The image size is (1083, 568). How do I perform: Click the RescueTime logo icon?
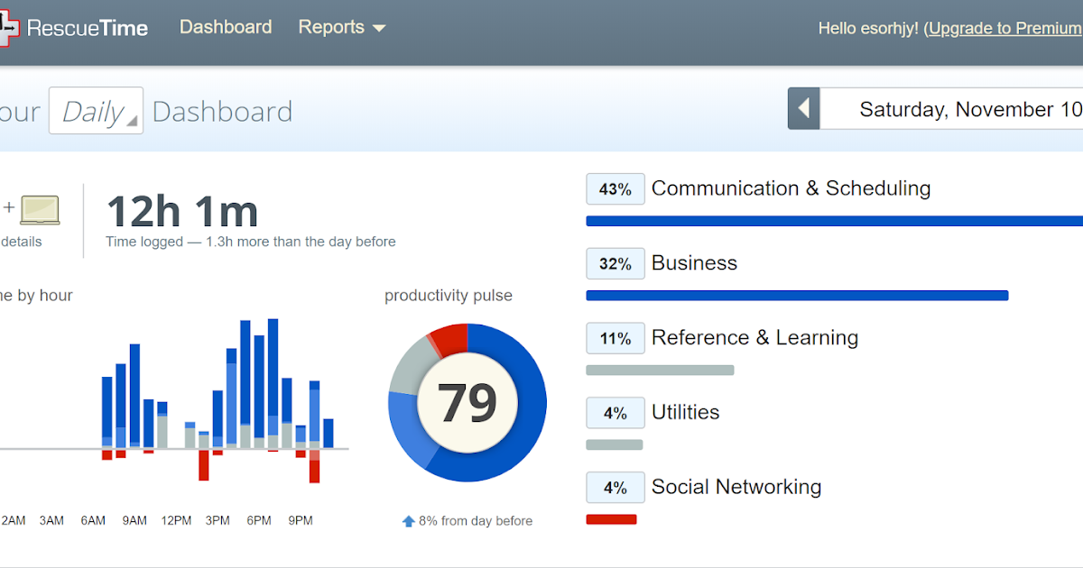click(8, 29)
